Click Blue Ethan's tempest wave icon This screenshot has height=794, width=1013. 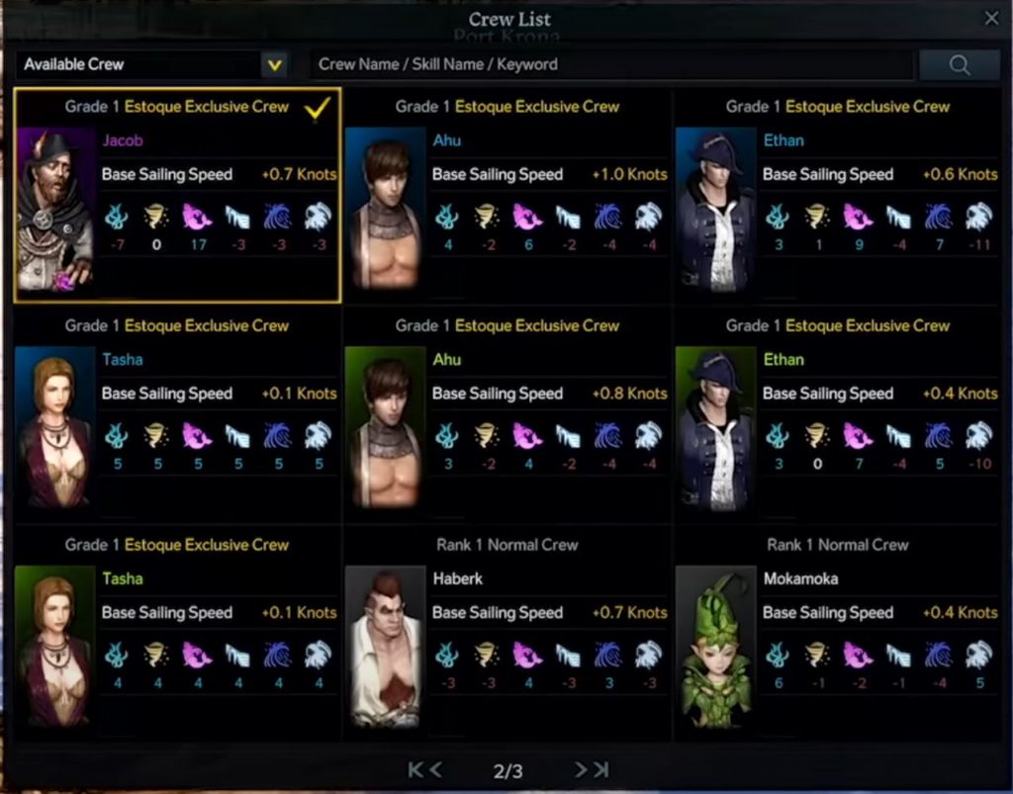pyautogui.click(x=938, y=217)
